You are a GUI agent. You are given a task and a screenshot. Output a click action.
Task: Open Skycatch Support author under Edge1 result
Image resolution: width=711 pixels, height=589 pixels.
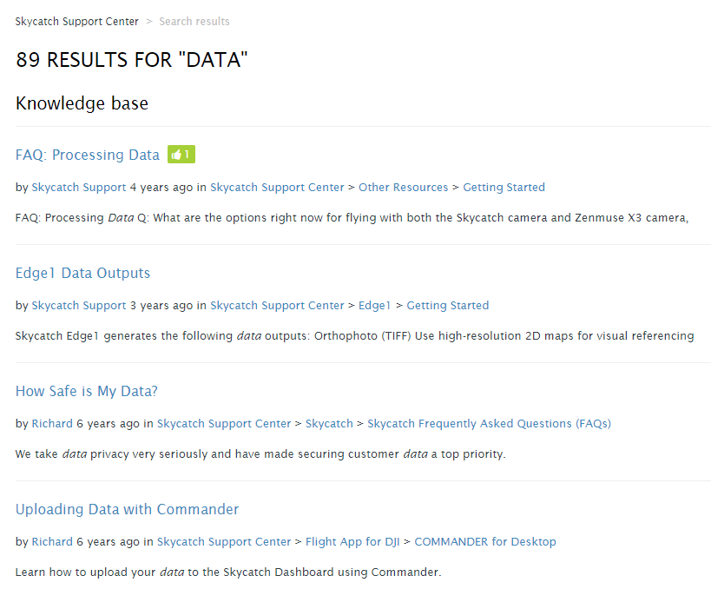[79, 306]
